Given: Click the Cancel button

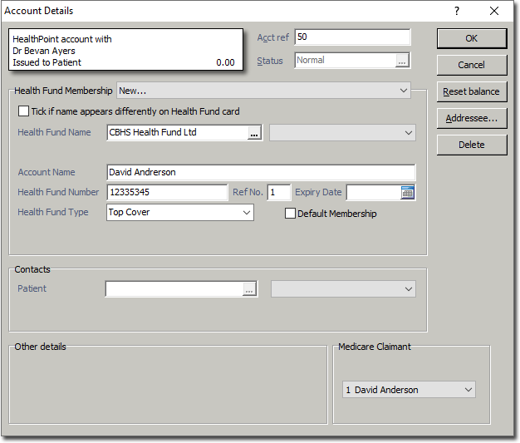Looking at the screenshot, I should click(x=471, y=65).
